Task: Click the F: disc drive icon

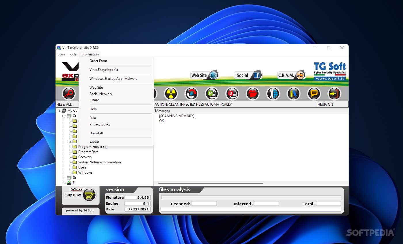Action: point(69,183)
